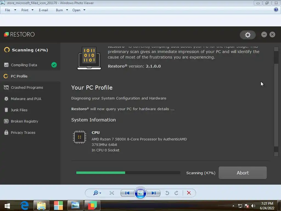Open Restoro settings gear
Image resolution: width=281 pixels, height=211 pixels.
[248, 35]
